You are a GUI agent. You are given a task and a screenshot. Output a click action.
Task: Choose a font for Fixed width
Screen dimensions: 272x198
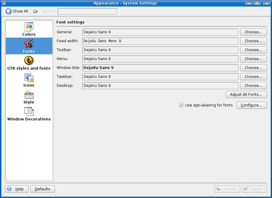pos(253,41)
